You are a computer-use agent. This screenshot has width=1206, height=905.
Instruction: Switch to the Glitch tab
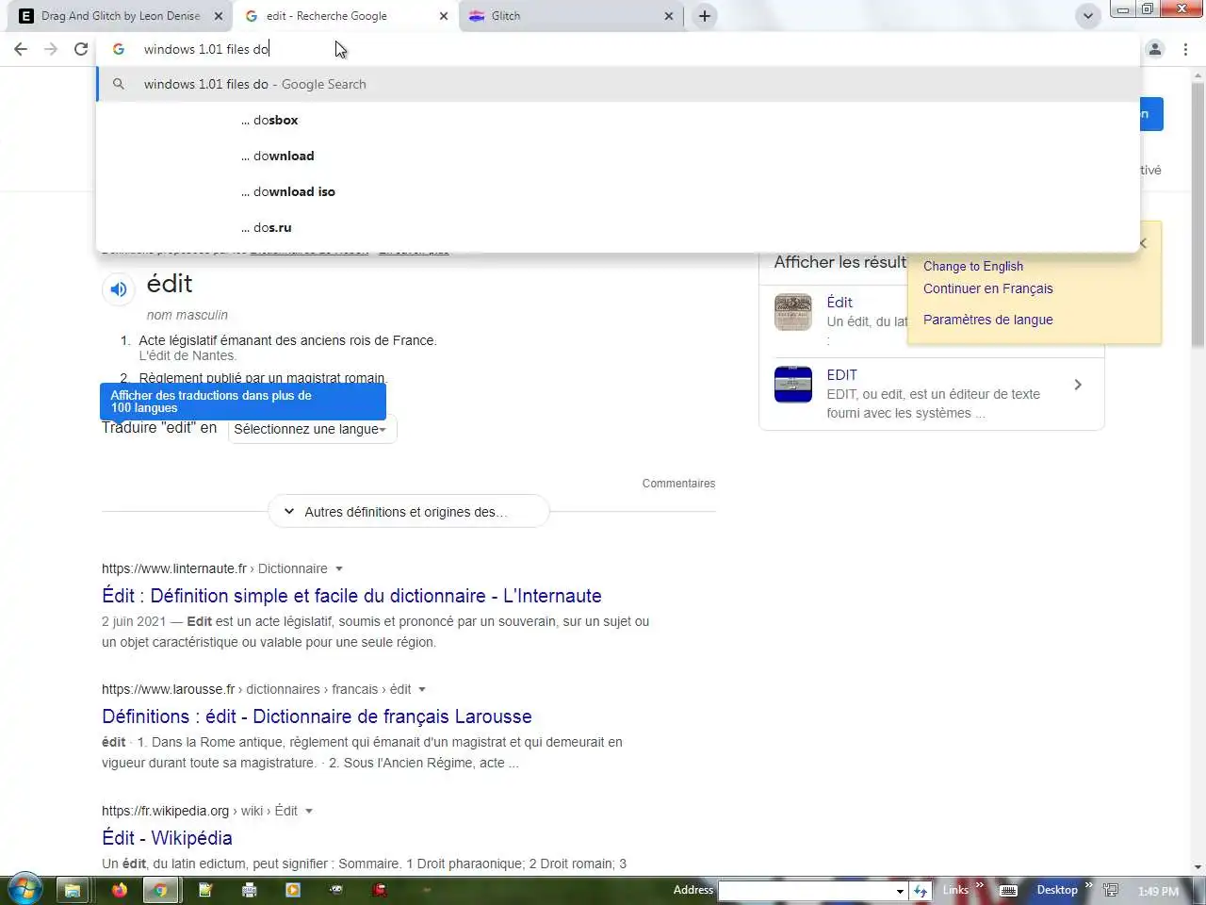coord(570,16)
